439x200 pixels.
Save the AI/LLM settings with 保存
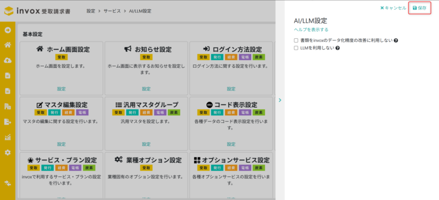(x=419, y=8)
